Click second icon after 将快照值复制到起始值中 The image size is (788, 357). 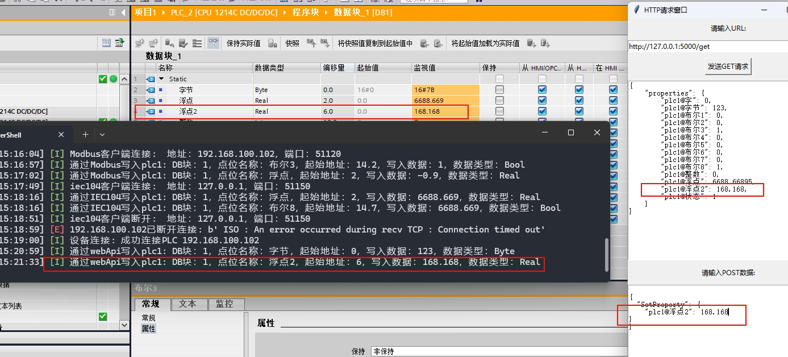[438, 43]
